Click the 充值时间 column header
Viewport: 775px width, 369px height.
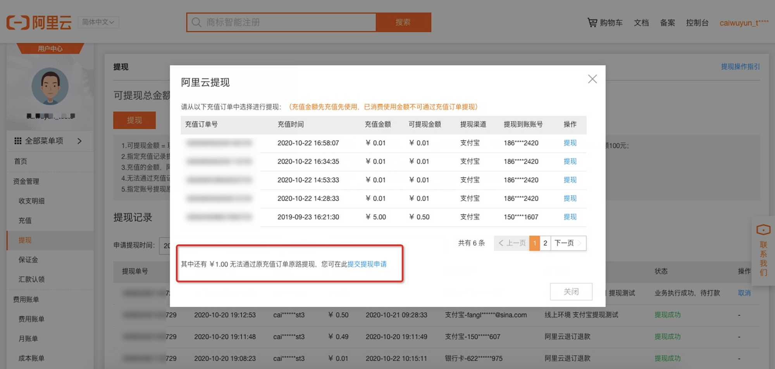tap(291, 124)
